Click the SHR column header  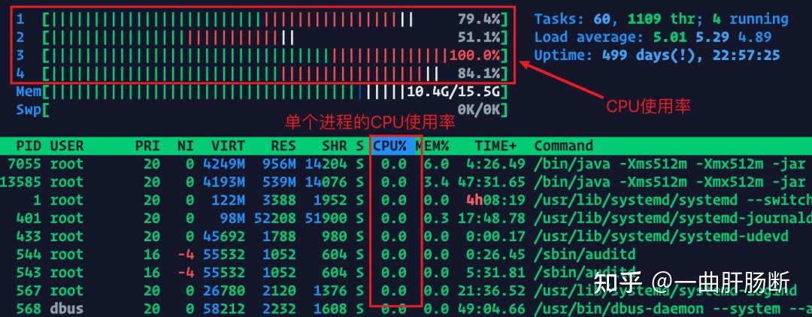[x=334, y=146]
